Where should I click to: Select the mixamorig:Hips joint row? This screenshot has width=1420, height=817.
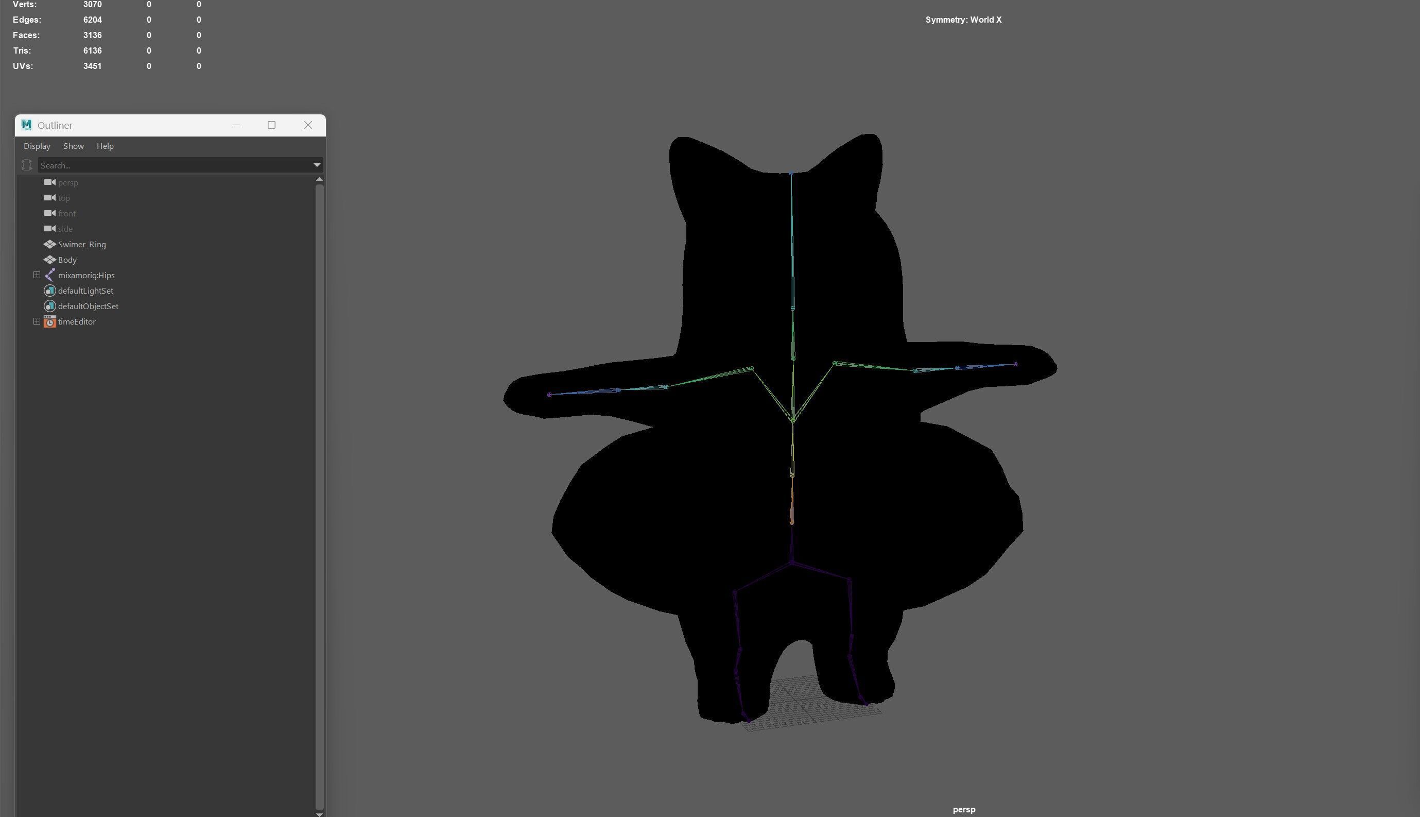click(166, 275)
